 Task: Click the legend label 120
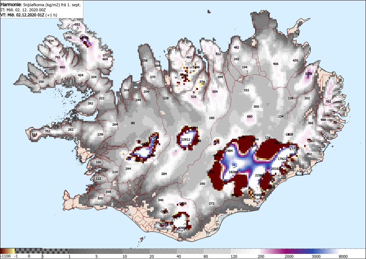(234, 256)
